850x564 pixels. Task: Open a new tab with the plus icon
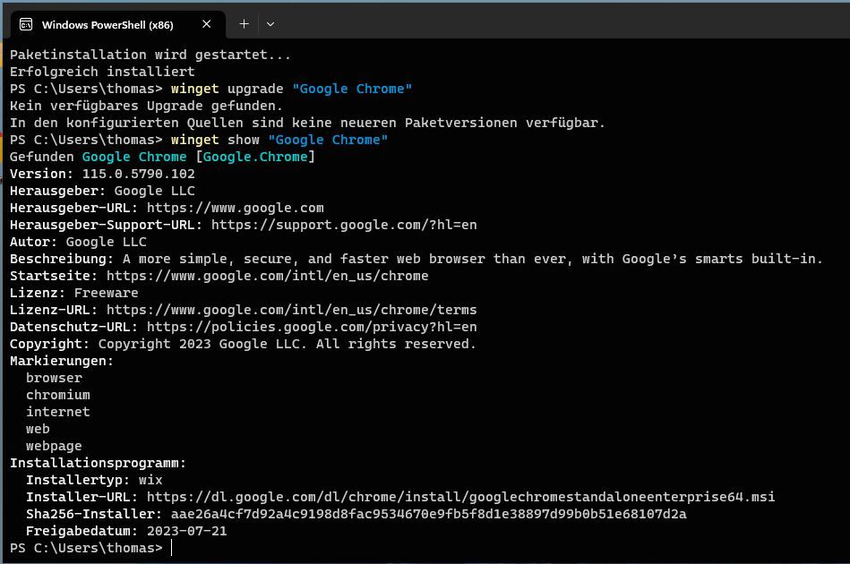pyautogui.click(x=243, y=24)
